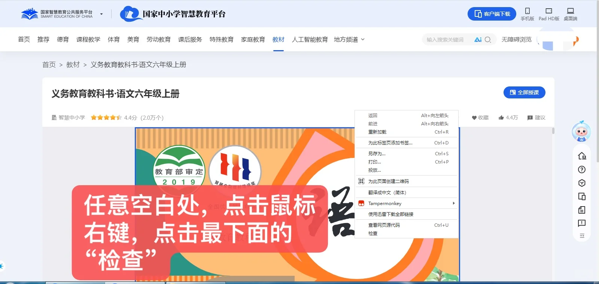Viewport: 599px width, 284px height.
Task: Click the 义务教育教科书·语文六年级上册 title heading
Action: click(115, 94)
